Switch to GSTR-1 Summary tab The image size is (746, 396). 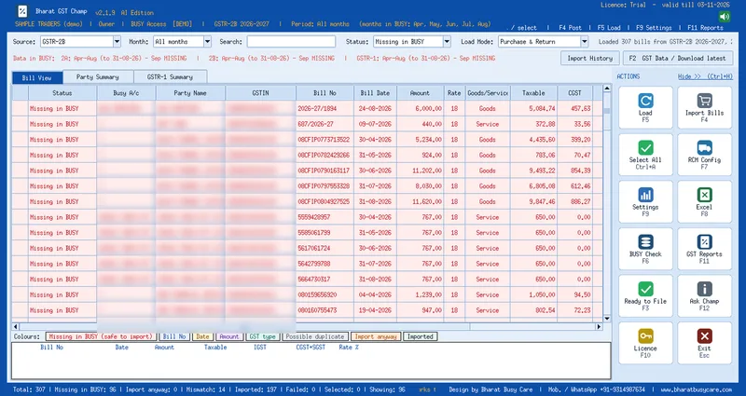(x=170, y=77)
